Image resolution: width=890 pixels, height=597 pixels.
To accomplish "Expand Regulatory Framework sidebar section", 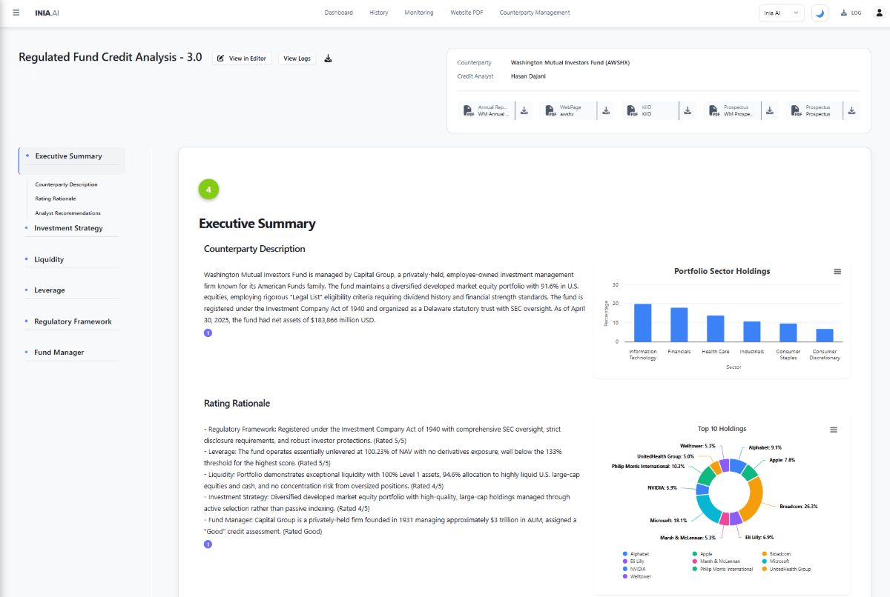I will 73,321.
